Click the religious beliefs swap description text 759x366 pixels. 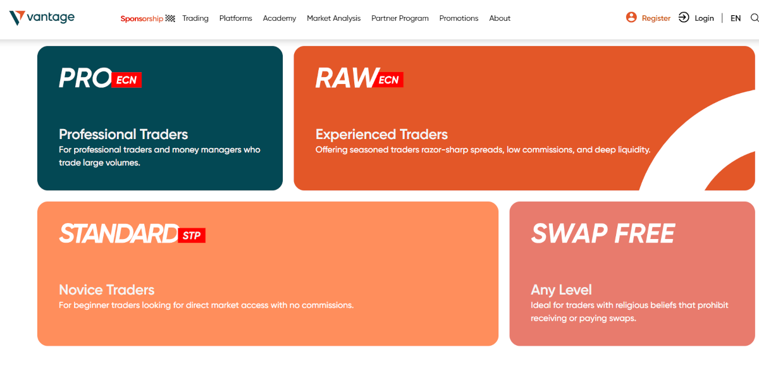pyautogui.click(x=629, y=312)
